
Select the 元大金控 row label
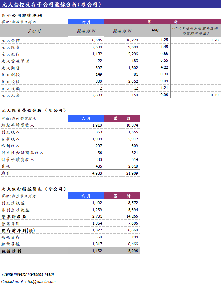click(x=11, y=40)
